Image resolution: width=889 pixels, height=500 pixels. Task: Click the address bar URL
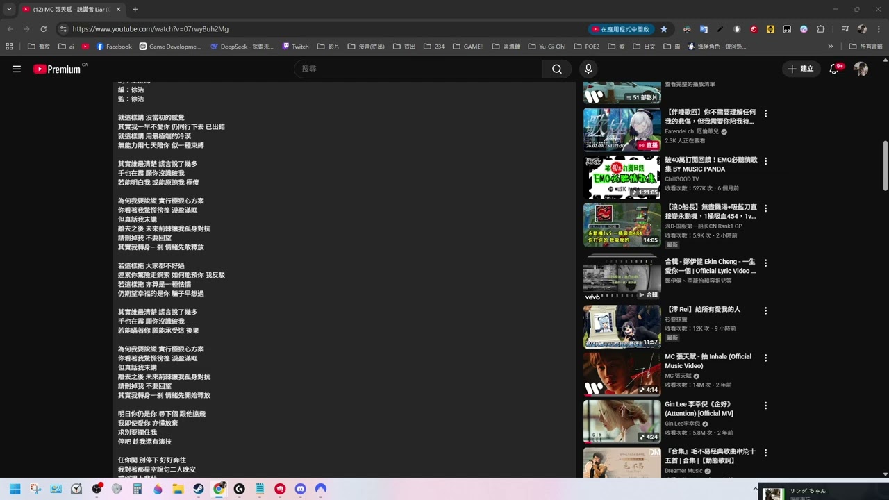pyautogui.click(x=150, y=29)
